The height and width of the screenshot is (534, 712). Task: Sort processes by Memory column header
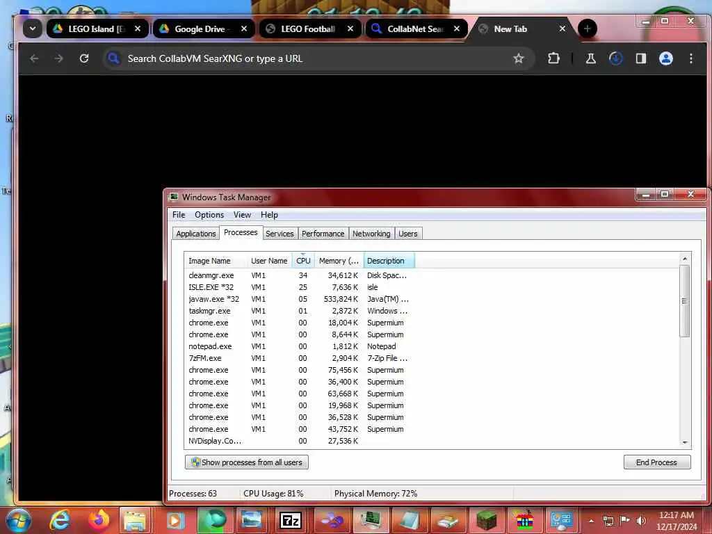(x=339, y=261)
